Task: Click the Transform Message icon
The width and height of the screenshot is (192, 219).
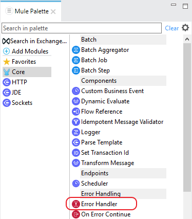Action: click(x=75, y=163)
